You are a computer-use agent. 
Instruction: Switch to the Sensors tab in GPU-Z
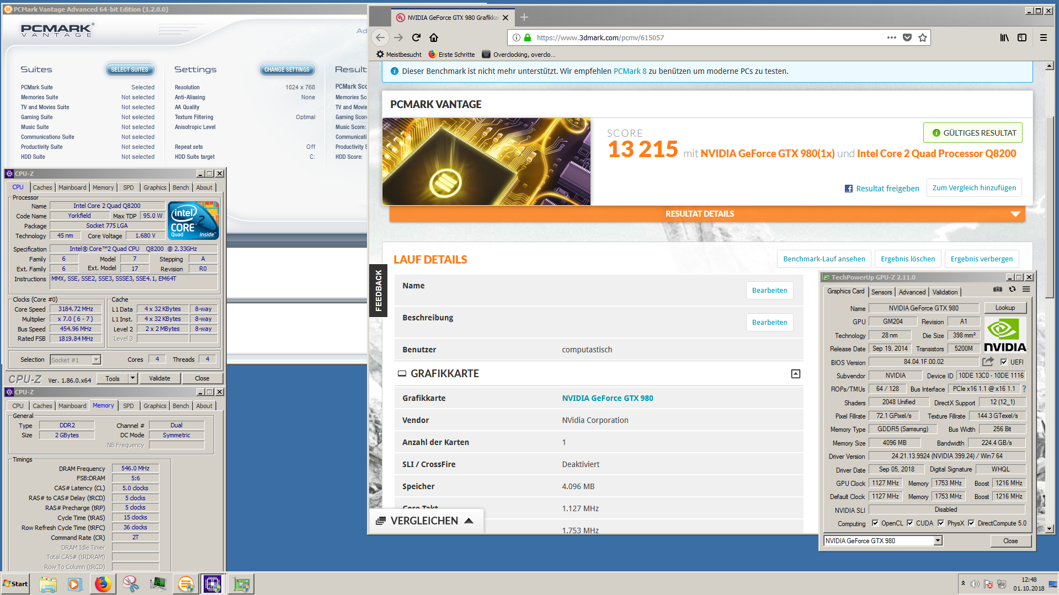[881, 292]
